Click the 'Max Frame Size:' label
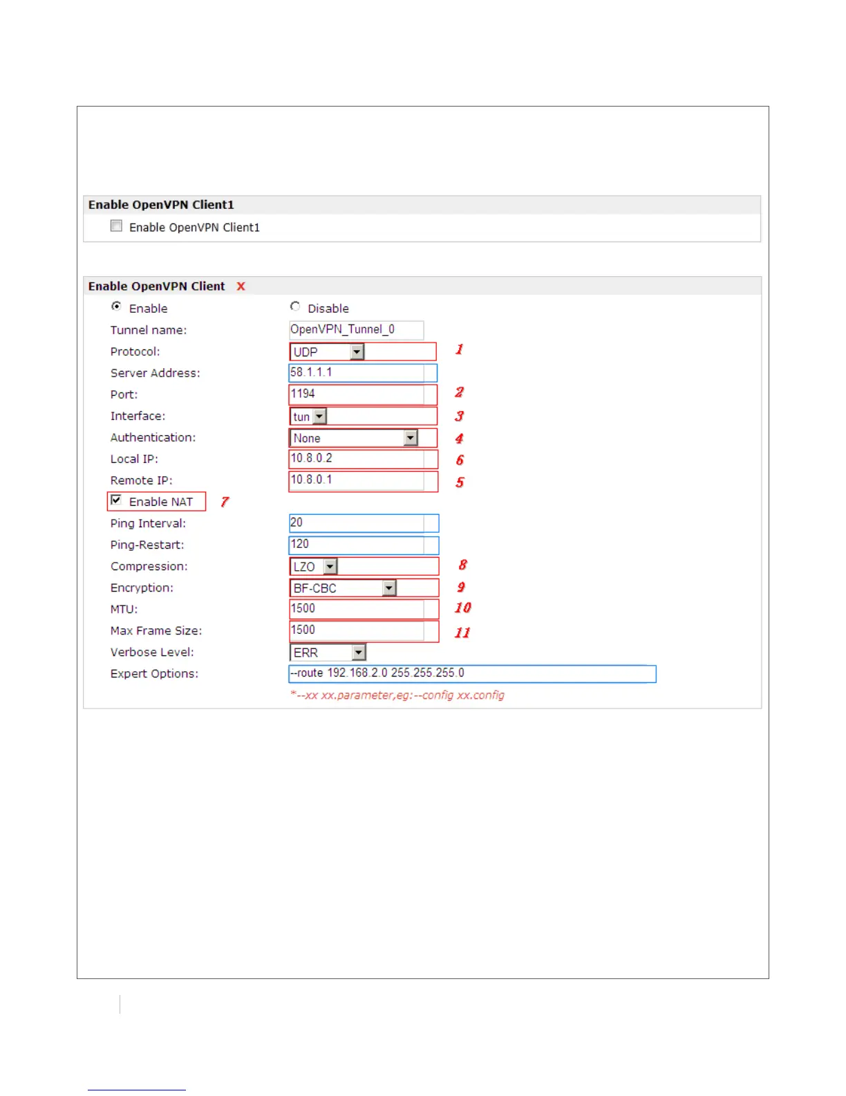Image resolution: width=846 pixels, height=1096 pixels. [156, 631]
